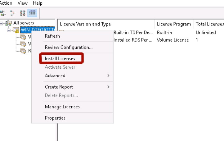Open the Action menu

(x=6, y=3)
